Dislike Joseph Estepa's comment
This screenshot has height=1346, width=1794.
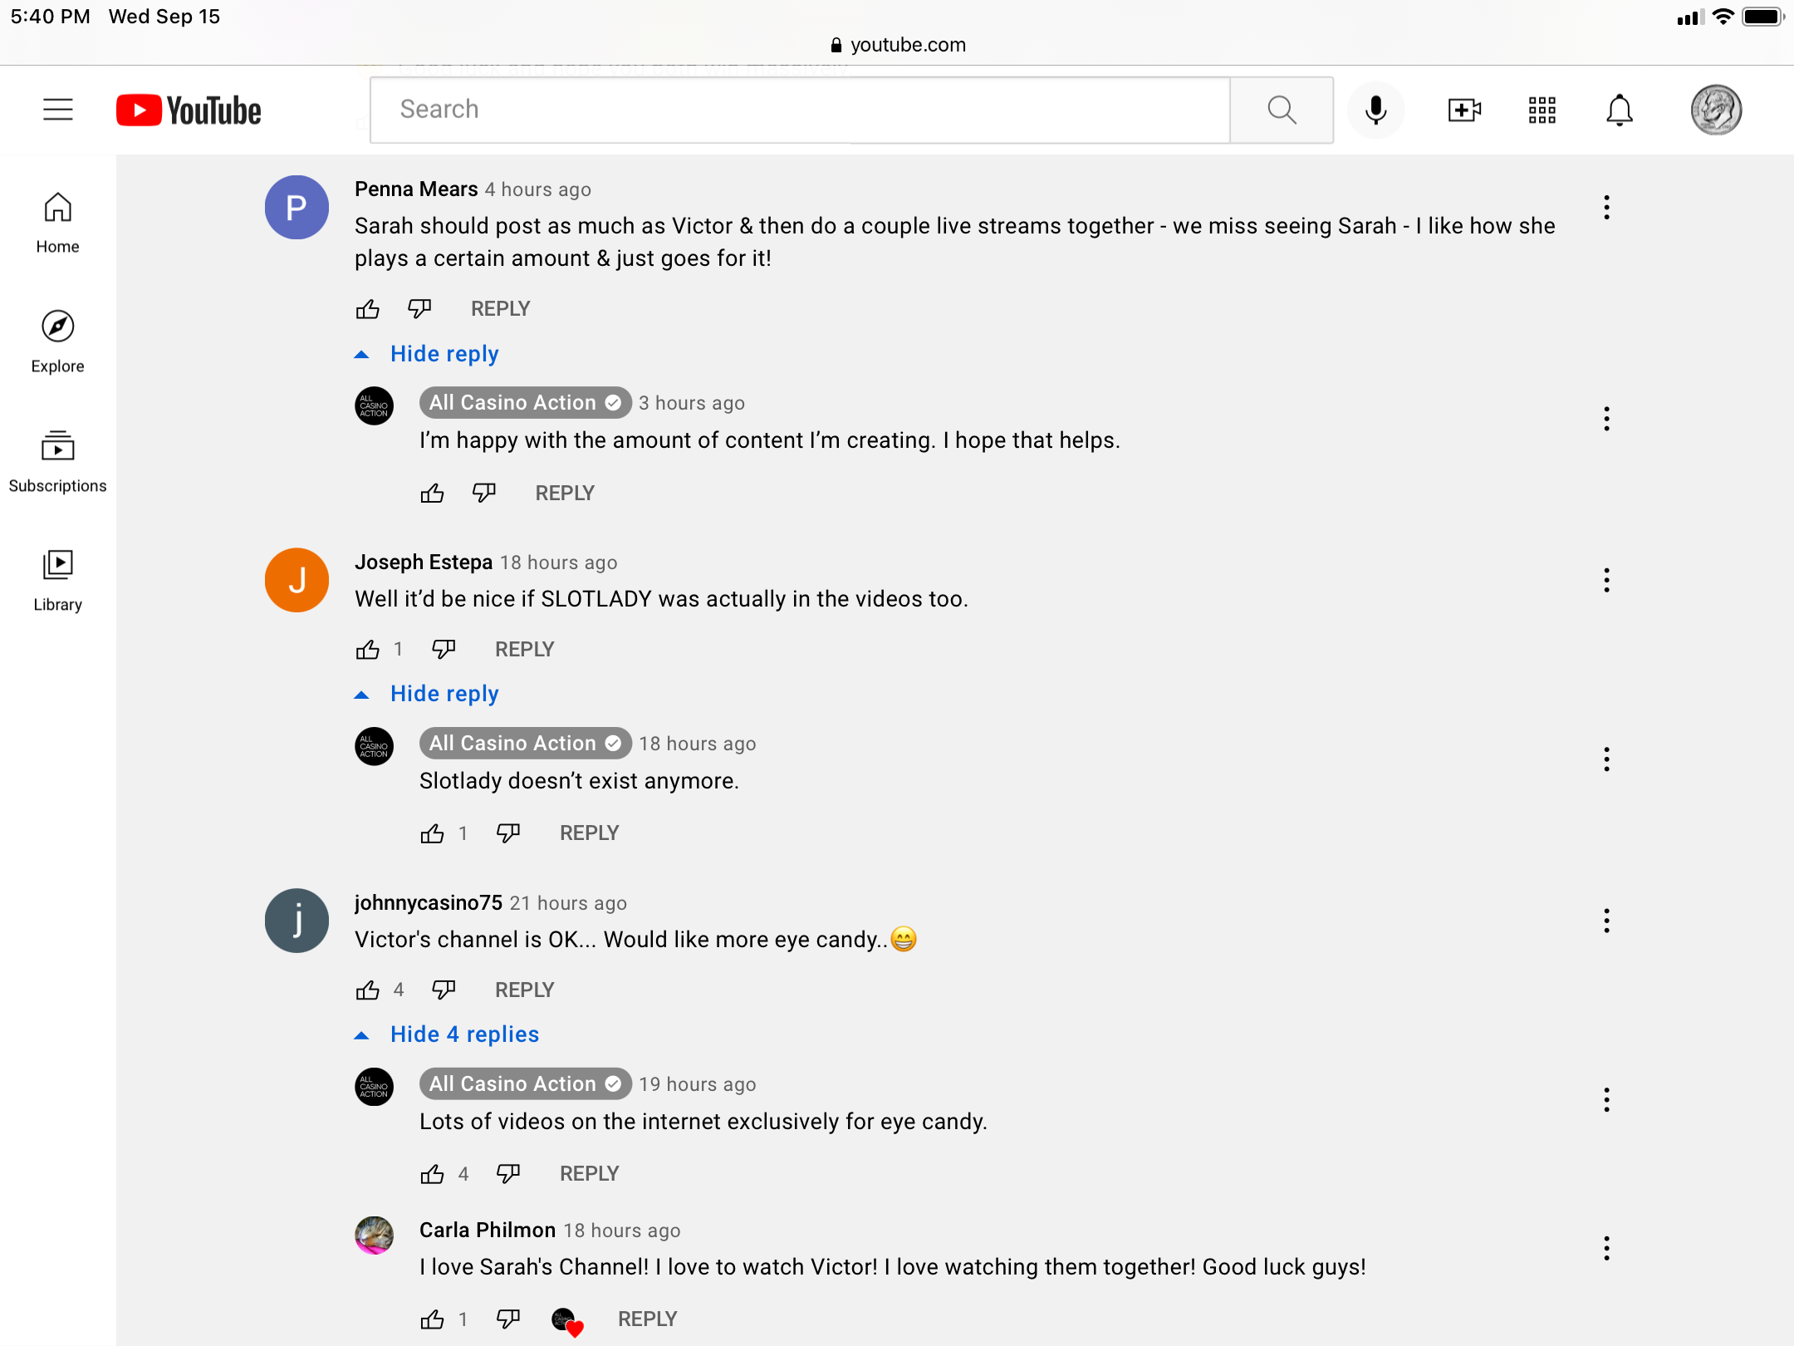(x=444, y=649)
